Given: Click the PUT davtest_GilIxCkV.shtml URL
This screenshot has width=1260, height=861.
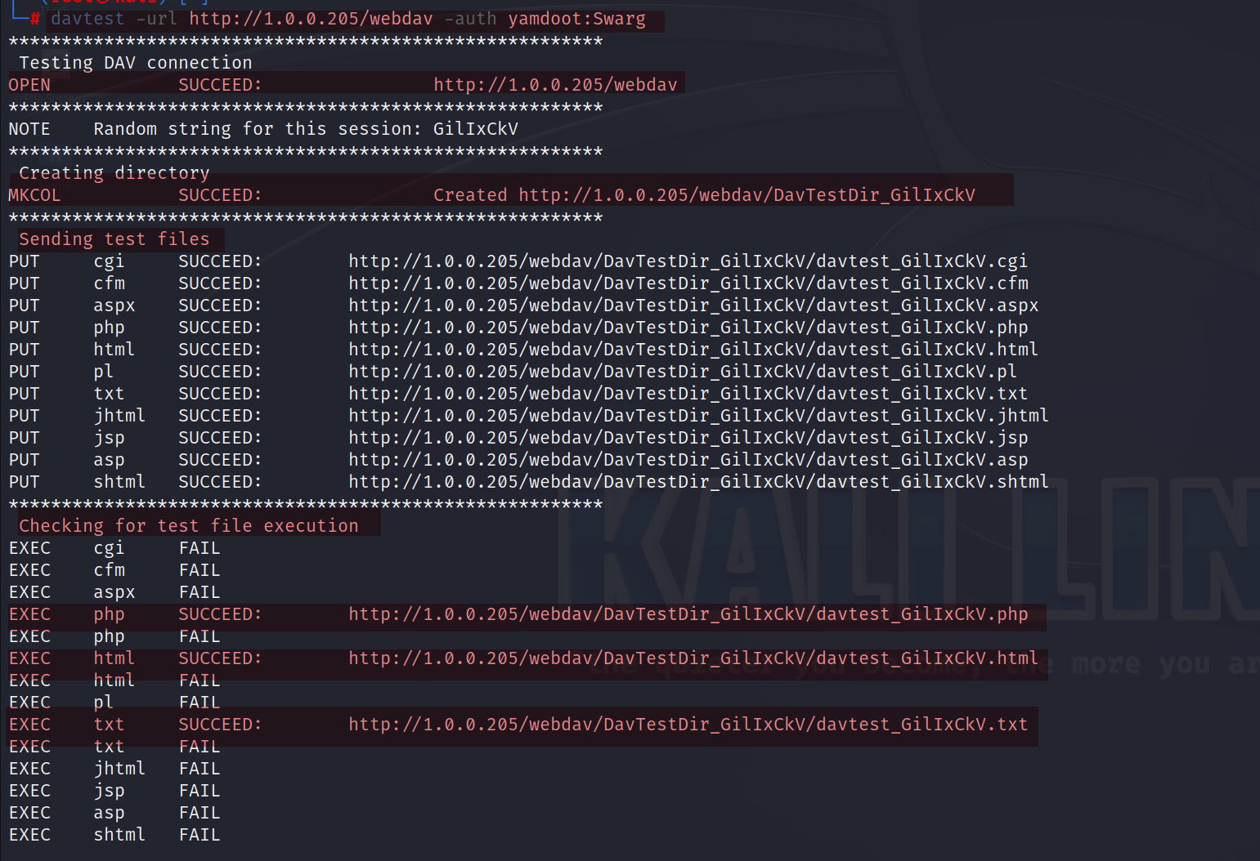Looking at the screenshot, I should (698, 482).
